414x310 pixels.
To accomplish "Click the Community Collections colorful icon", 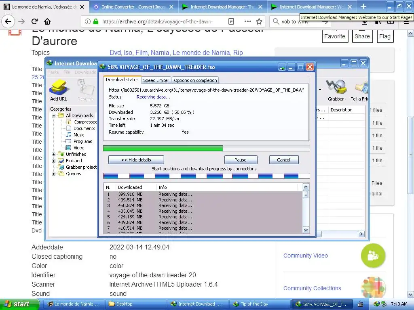I will click(373, 287).
